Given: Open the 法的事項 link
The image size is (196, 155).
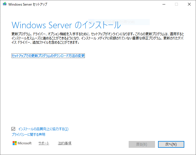Looking at the screenshot, I should [x=64, y=143].
